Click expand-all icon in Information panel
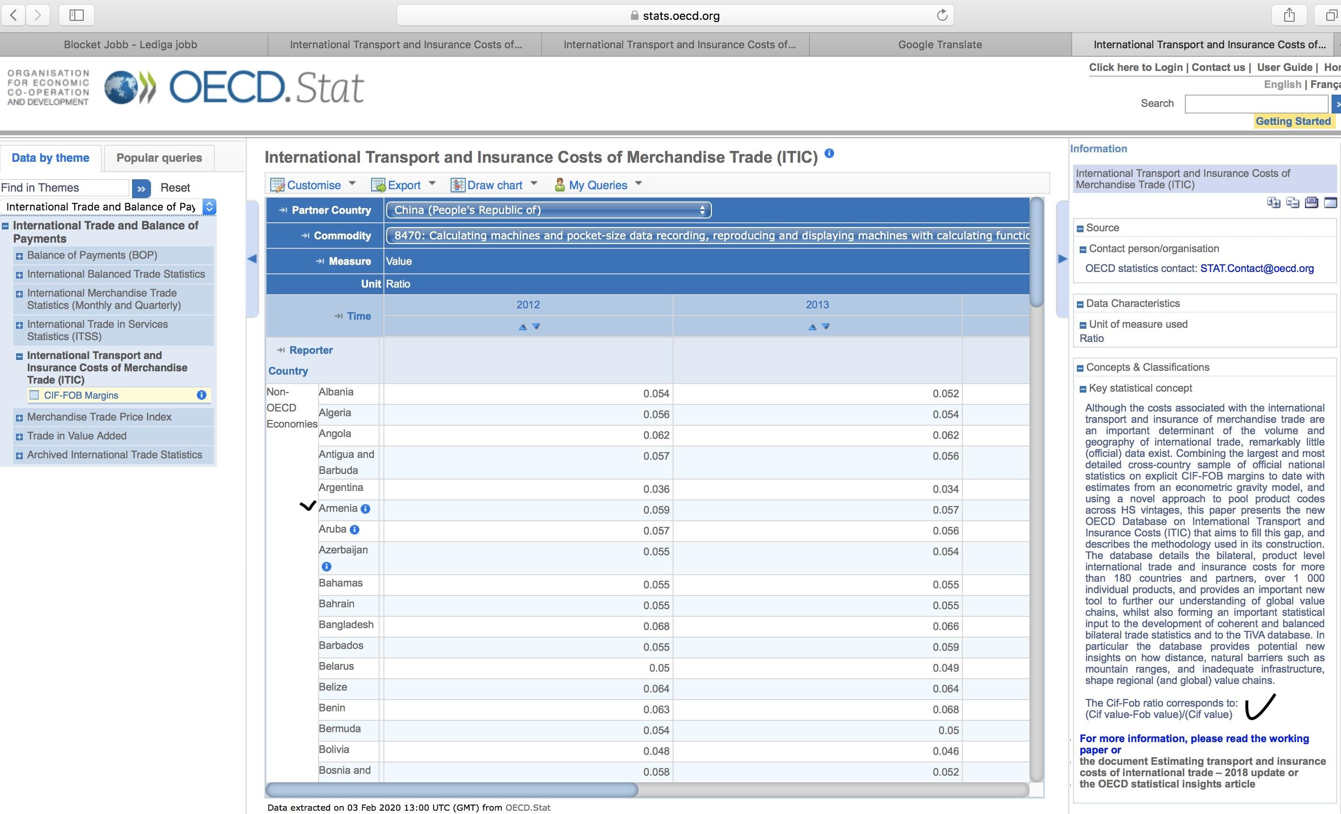The image size is (1341, 814). pyautogui.click(x=1273, y=203)
